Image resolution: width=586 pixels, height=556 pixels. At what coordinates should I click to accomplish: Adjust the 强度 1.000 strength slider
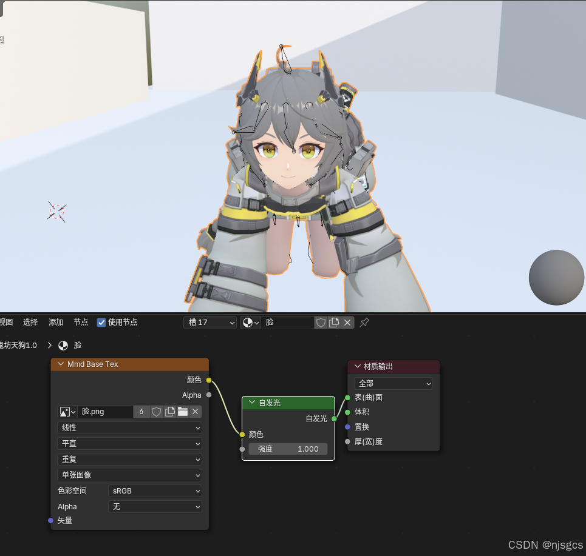click(x=288, y=449)
